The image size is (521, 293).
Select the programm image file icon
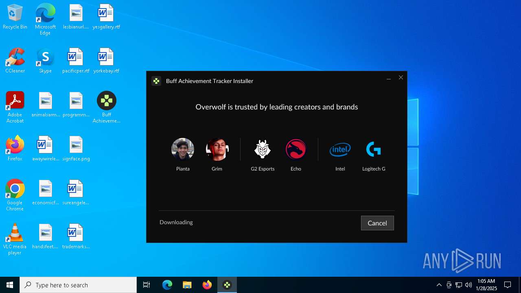(x=76, y=105)
